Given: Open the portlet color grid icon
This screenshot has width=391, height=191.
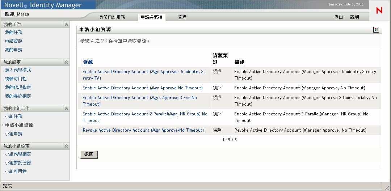Looking at the screenshot, I should click(376, 30).
